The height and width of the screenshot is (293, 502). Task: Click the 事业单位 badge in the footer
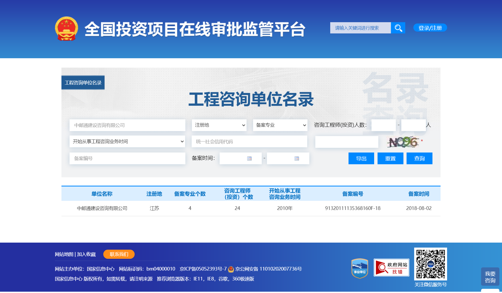tap(360, 268)
